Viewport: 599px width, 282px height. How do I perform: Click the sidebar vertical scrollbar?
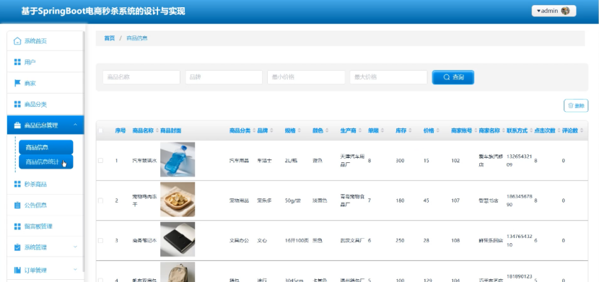coord(84,151)
